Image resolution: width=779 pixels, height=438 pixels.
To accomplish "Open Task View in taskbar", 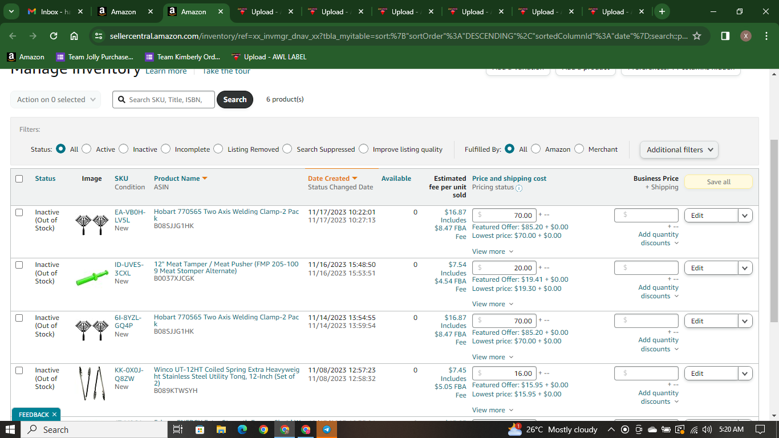I will tap(177, 429).
